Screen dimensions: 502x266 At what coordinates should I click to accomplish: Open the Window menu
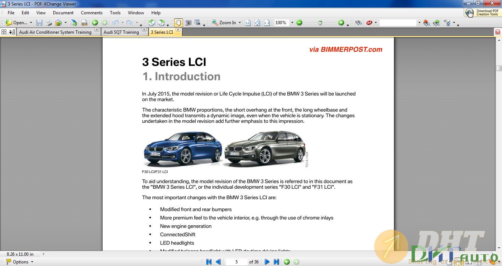point(136,12)
